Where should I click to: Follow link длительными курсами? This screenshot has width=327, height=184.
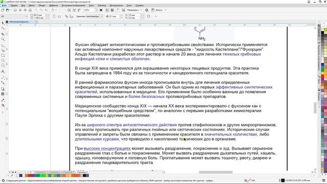(97, 139)
